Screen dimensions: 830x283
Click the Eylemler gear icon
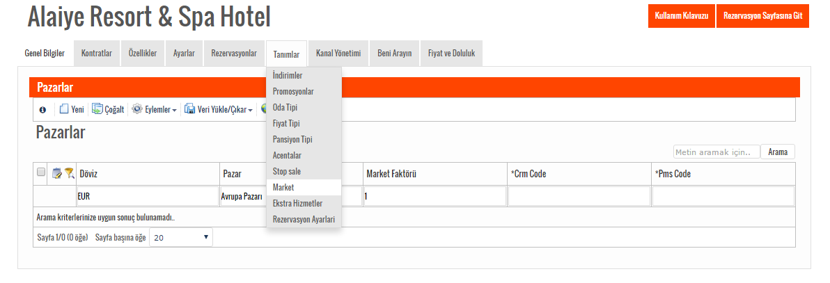coord(137,109)
